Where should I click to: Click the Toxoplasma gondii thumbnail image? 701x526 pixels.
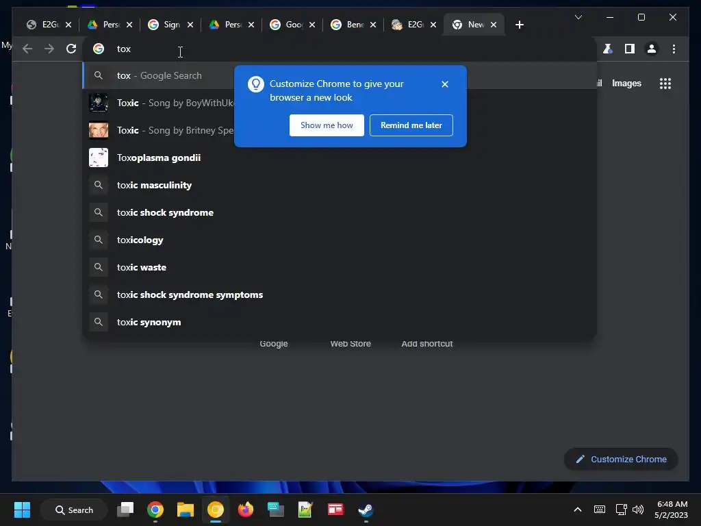click(99, 158)
